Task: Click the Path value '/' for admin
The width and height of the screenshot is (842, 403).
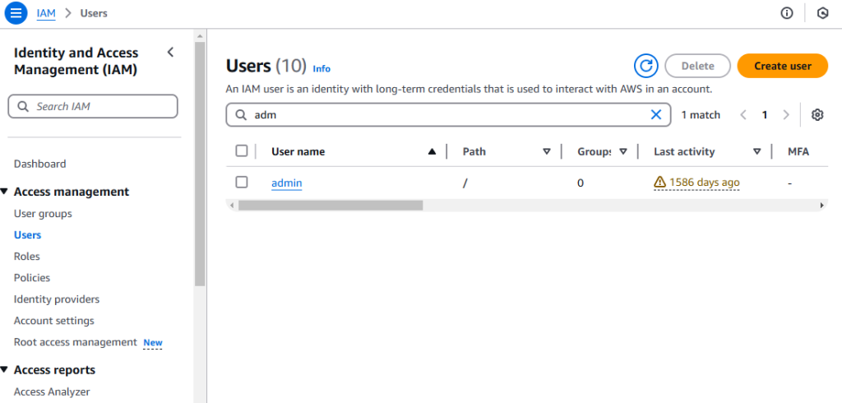Action: point(465,183)
